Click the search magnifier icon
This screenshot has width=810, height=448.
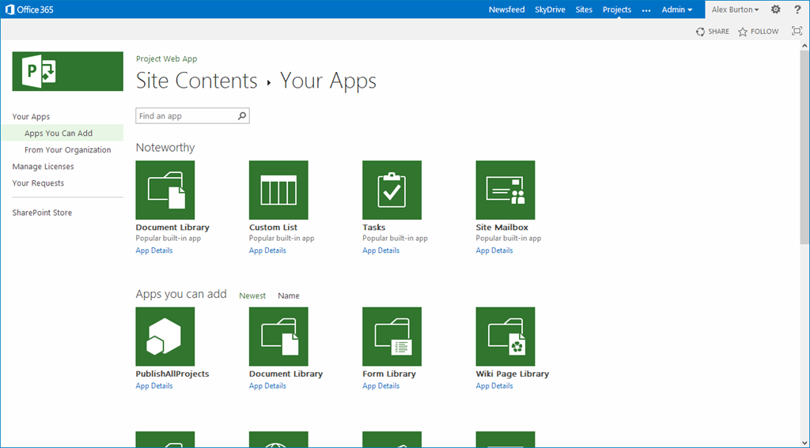[242, 115]
